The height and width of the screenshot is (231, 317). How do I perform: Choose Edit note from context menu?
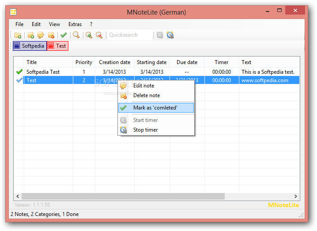click(x=156, y=86)
